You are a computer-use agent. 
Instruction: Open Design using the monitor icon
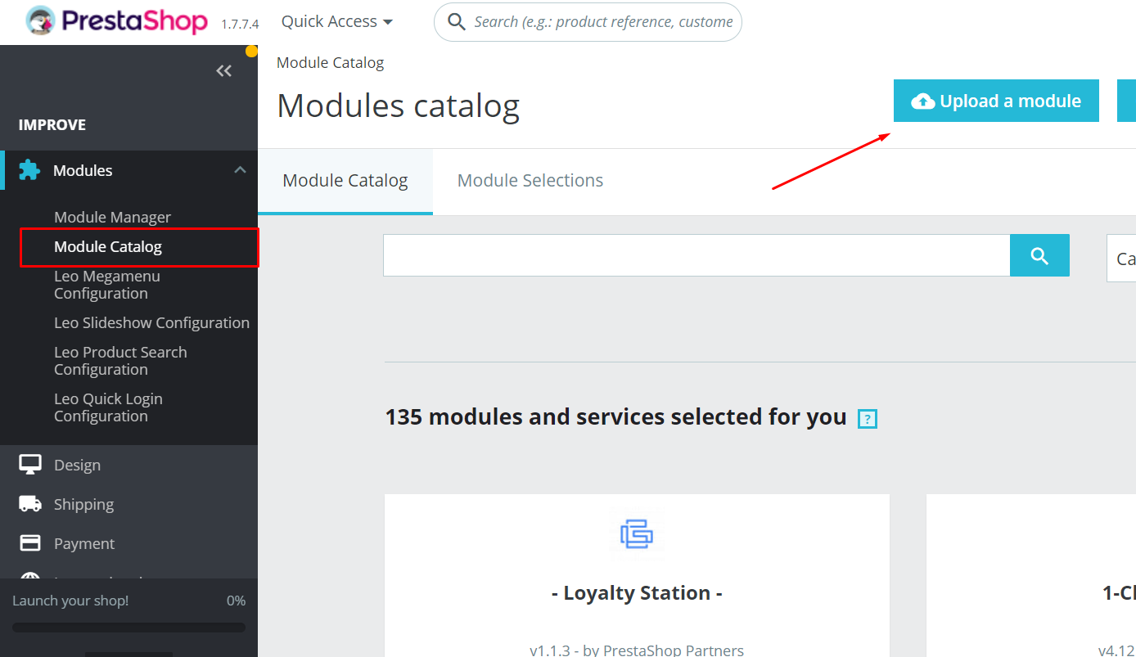pos(29,464)
